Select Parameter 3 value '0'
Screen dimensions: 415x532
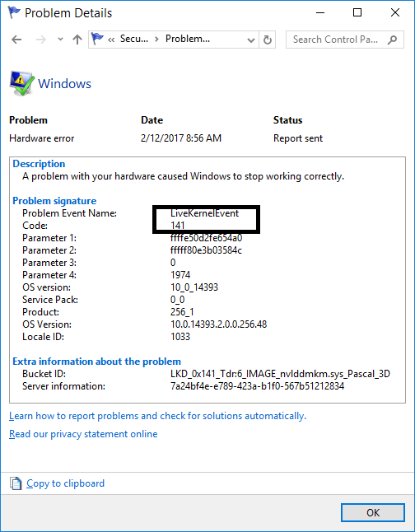pyautogui.click(x=173, y=263)
